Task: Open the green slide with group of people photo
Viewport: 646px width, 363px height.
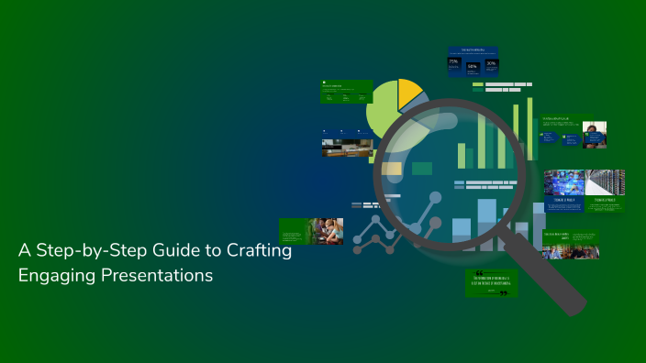Action: (x=571, y=245)
